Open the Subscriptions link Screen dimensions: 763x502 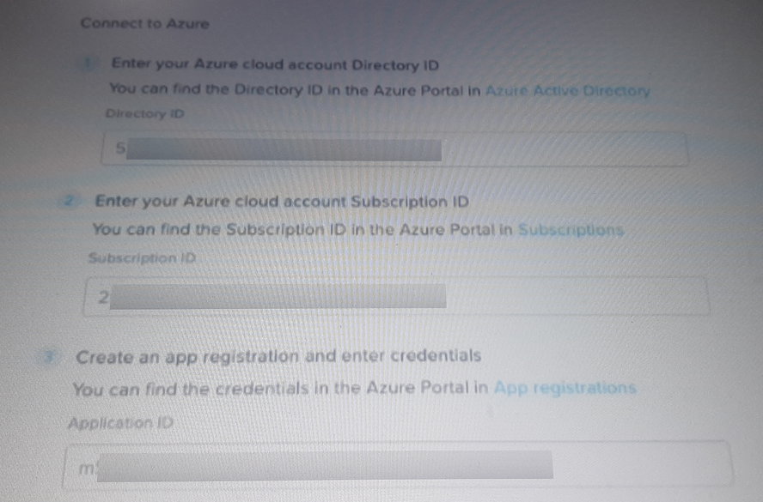coord(571,229)
